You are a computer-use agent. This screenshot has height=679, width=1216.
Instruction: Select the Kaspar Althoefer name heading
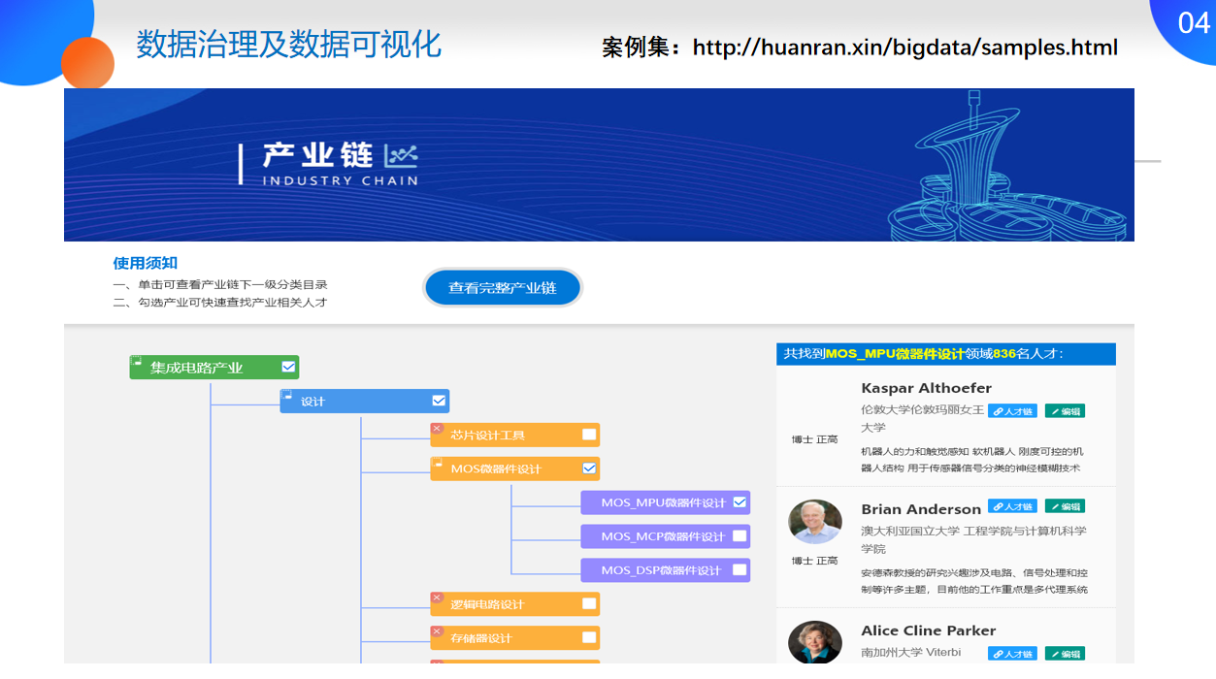tap(926, 388)
